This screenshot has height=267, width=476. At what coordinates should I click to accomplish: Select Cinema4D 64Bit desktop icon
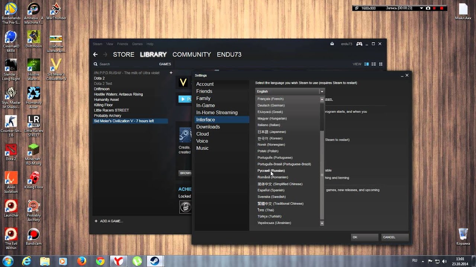point(11,42)
